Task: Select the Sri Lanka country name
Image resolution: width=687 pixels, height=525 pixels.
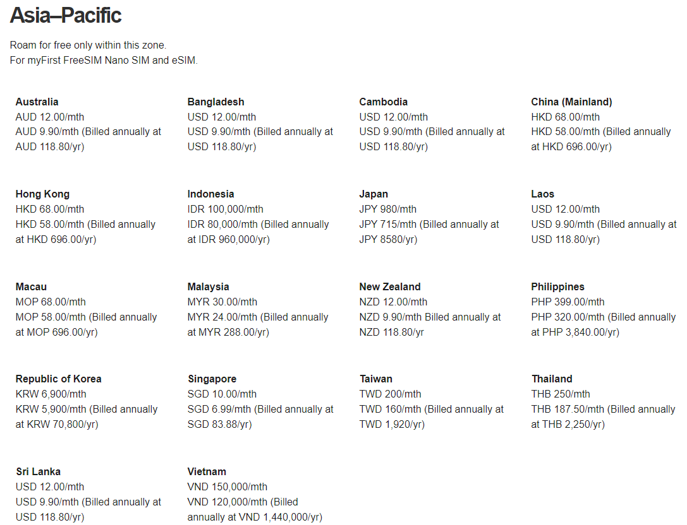Action: pos(38,471)
